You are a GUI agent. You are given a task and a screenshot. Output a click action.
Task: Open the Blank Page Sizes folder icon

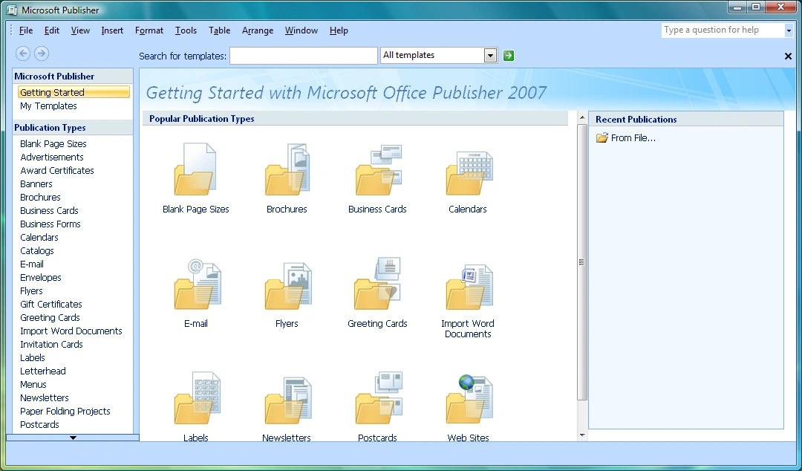[195, 169]
